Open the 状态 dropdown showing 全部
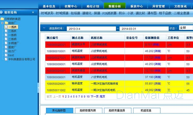The image size is (193, 115). [186, 28]
